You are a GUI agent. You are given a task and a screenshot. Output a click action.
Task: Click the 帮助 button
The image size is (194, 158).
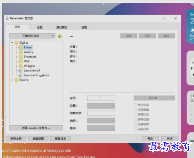pyautogui.click(x=150, y=139)
